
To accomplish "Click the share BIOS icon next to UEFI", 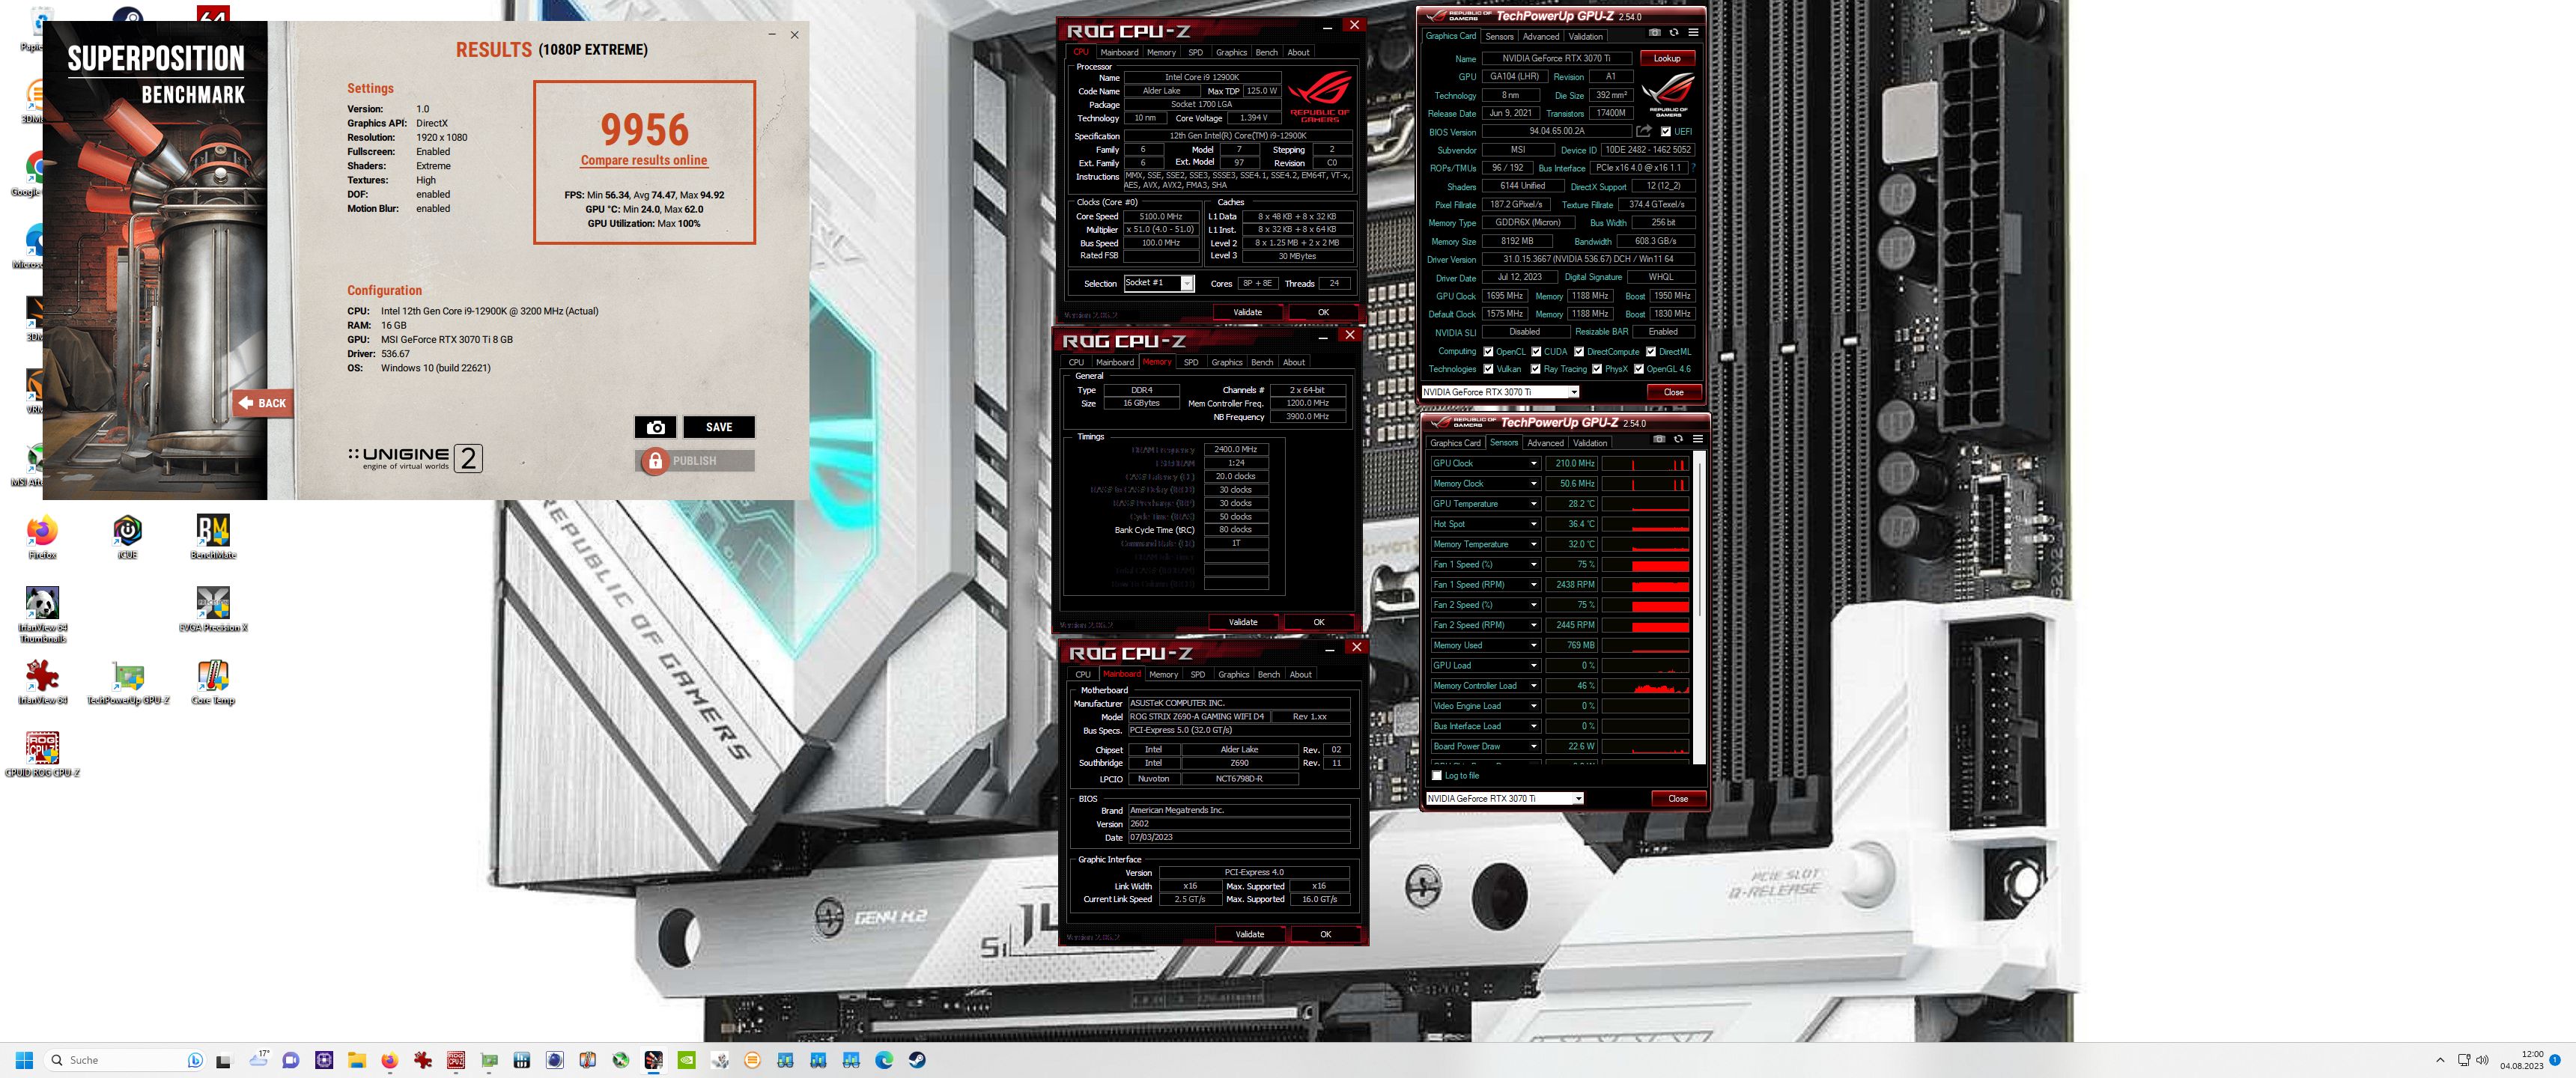I will point(1644,131).
